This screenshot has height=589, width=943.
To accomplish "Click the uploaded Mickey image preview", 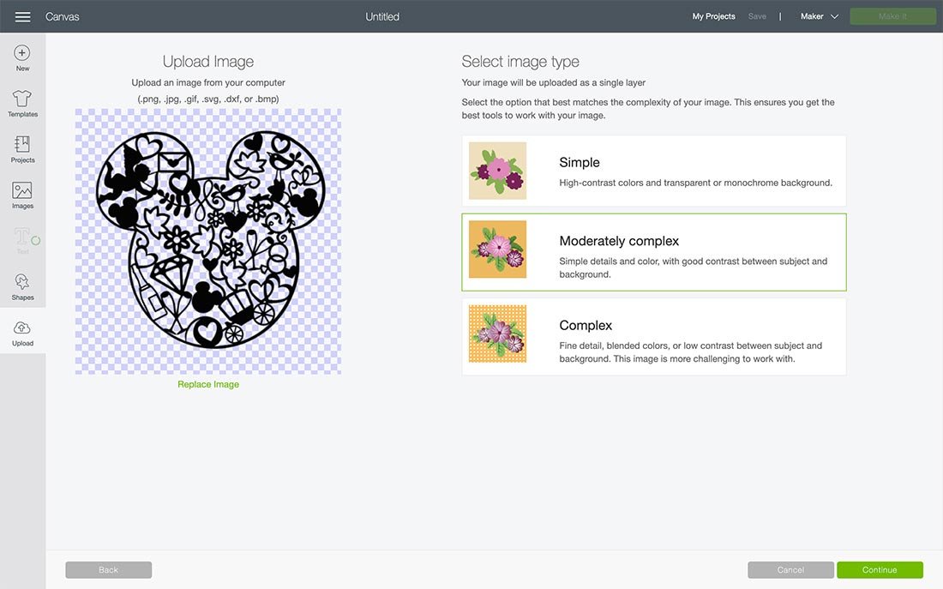I will tap(208, 241).
